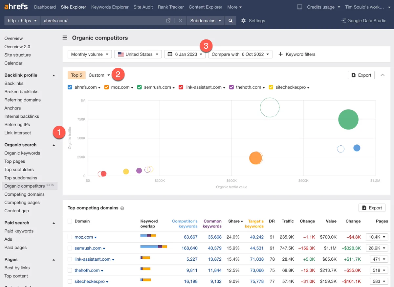This screenshot has width=394, height=287.
Task: Open Content gap report
Action: coord(17,211)
